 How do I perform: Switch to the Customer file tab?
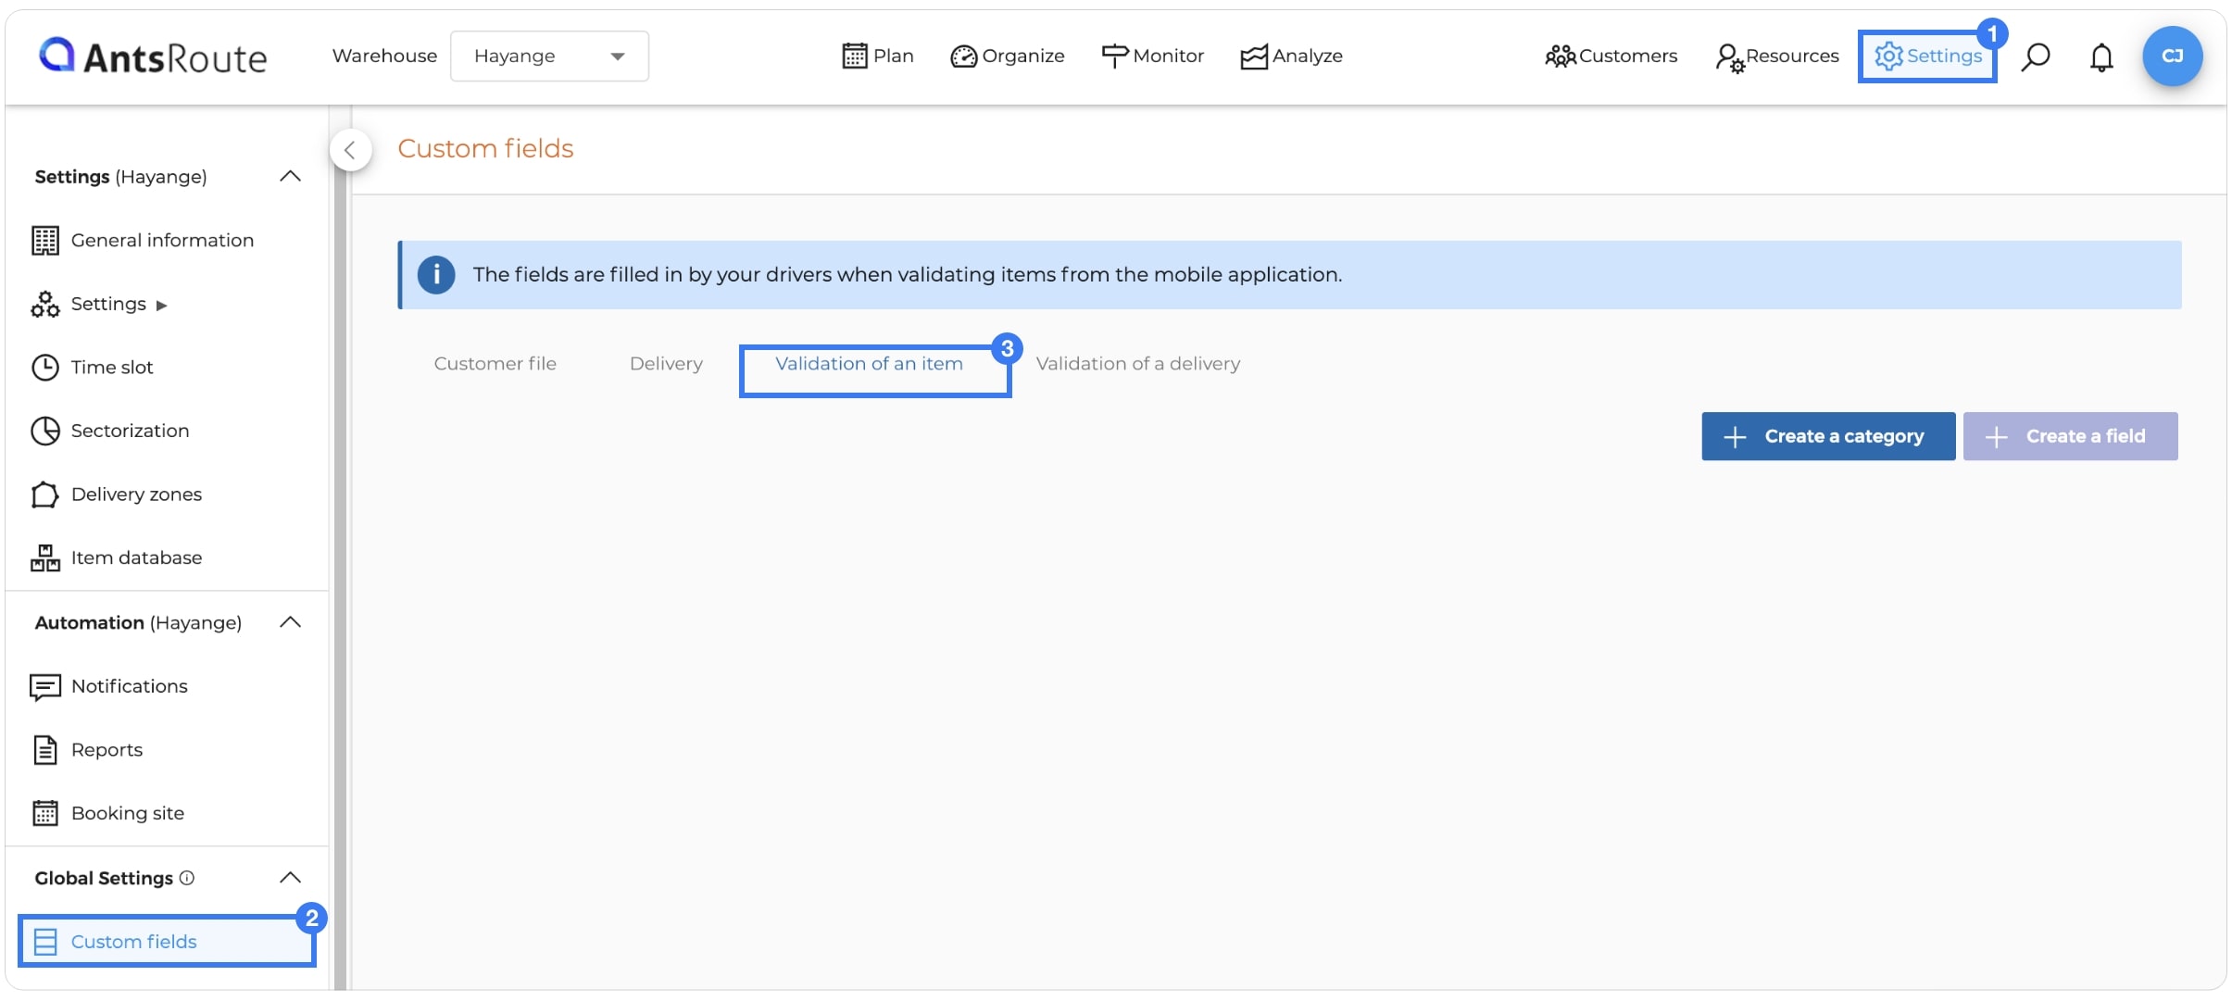click(495, 364)
